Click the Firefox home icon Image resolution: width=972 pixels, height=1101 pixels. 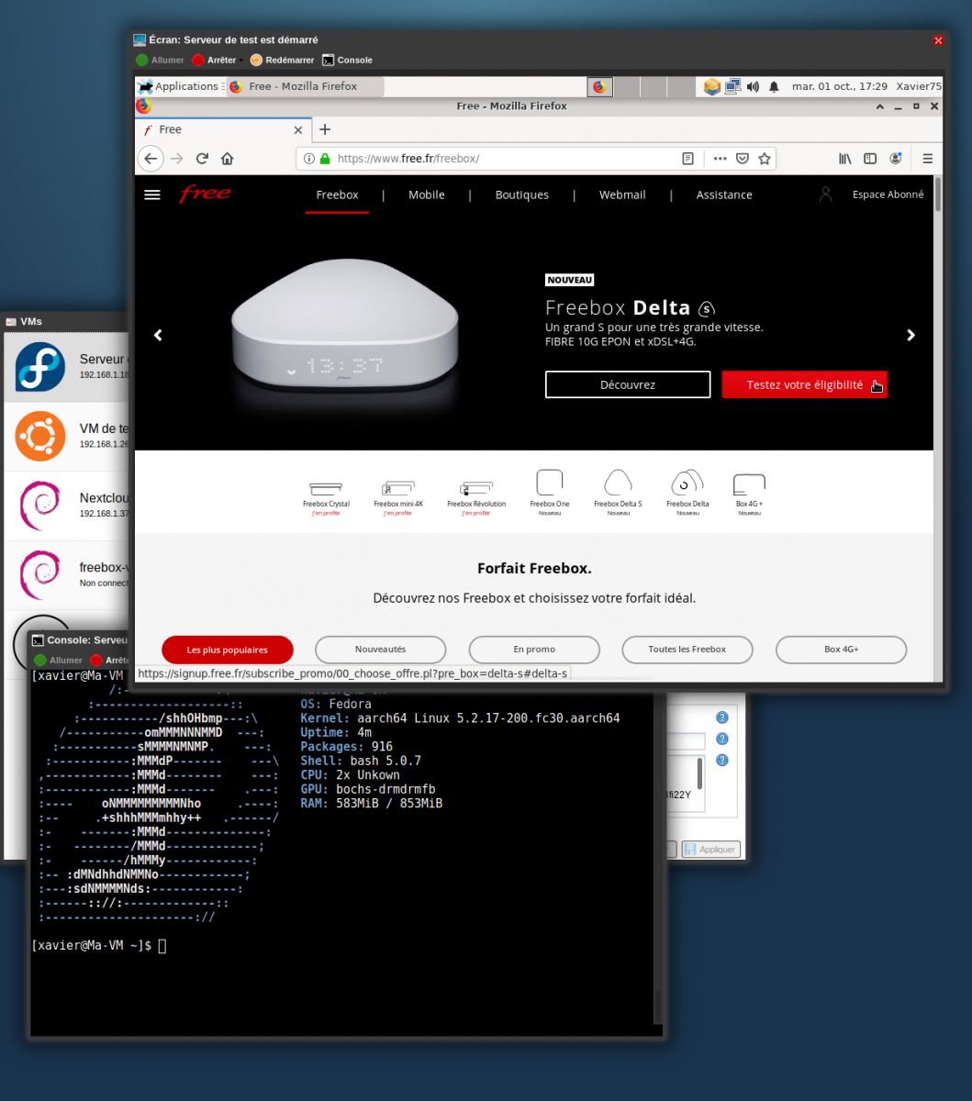point(228,159)
